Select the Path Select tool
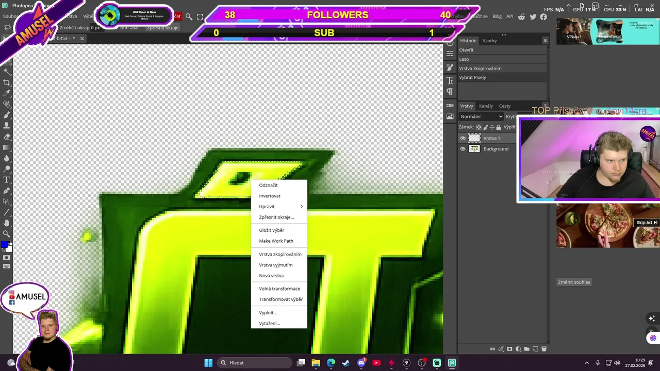The height and width of the screenshot is (371, 660). pyautogui.click(x=7, y=201)
